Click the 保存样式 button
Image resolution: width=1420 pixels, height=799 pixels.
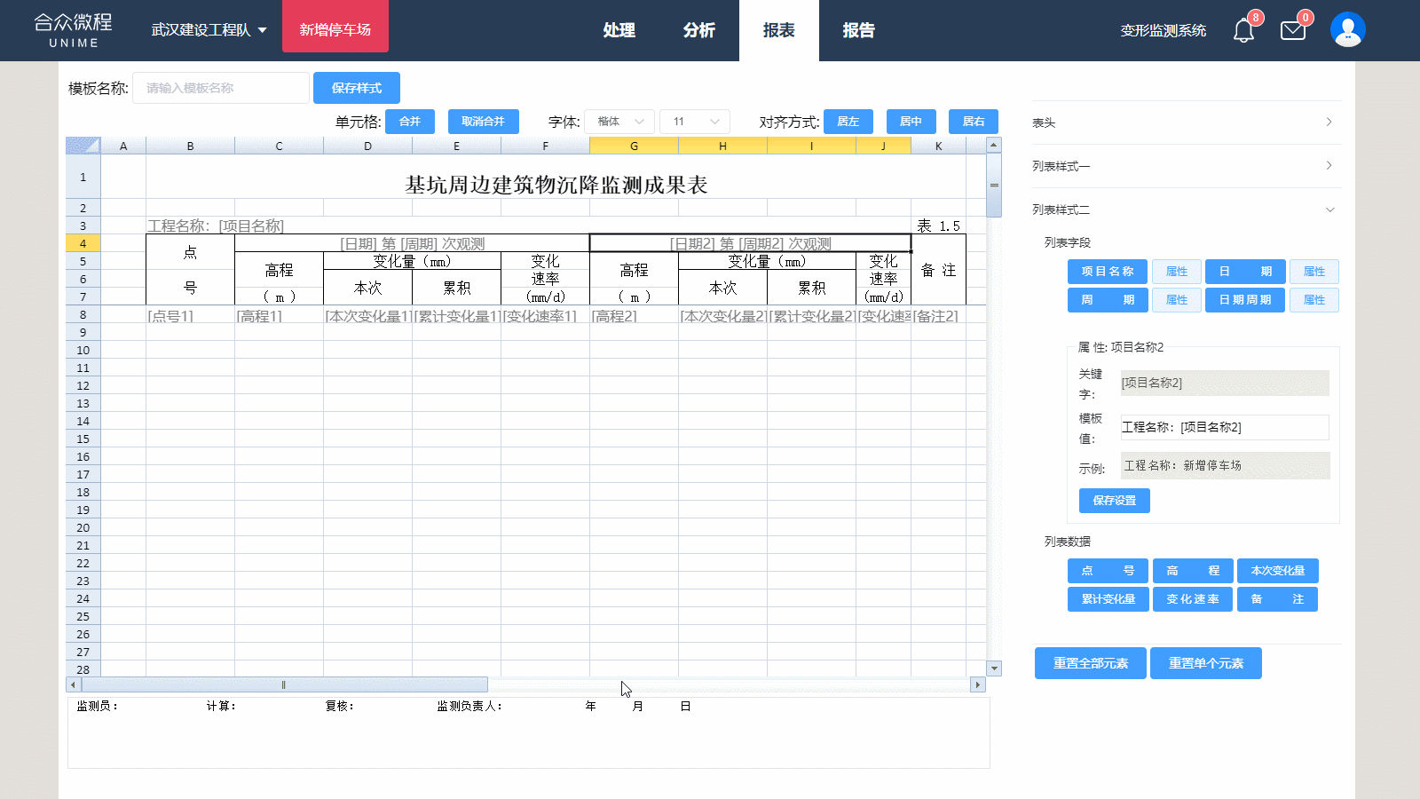[x=356, y=88]
